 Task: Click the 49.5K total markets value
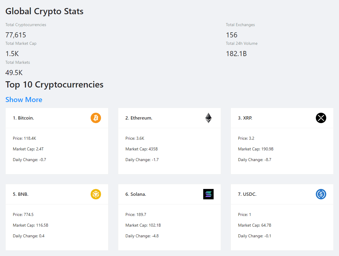click(x=14, y=73)
